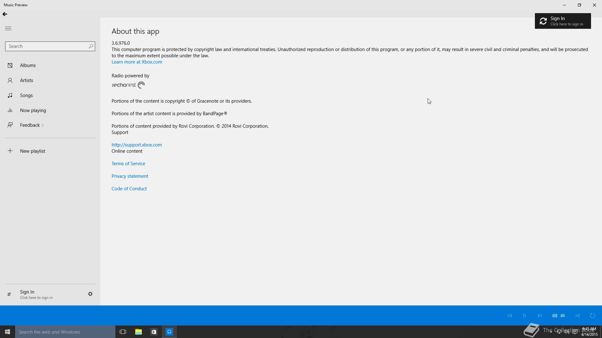
Task: Click the system volume tray icon
Action: point(567,332)
